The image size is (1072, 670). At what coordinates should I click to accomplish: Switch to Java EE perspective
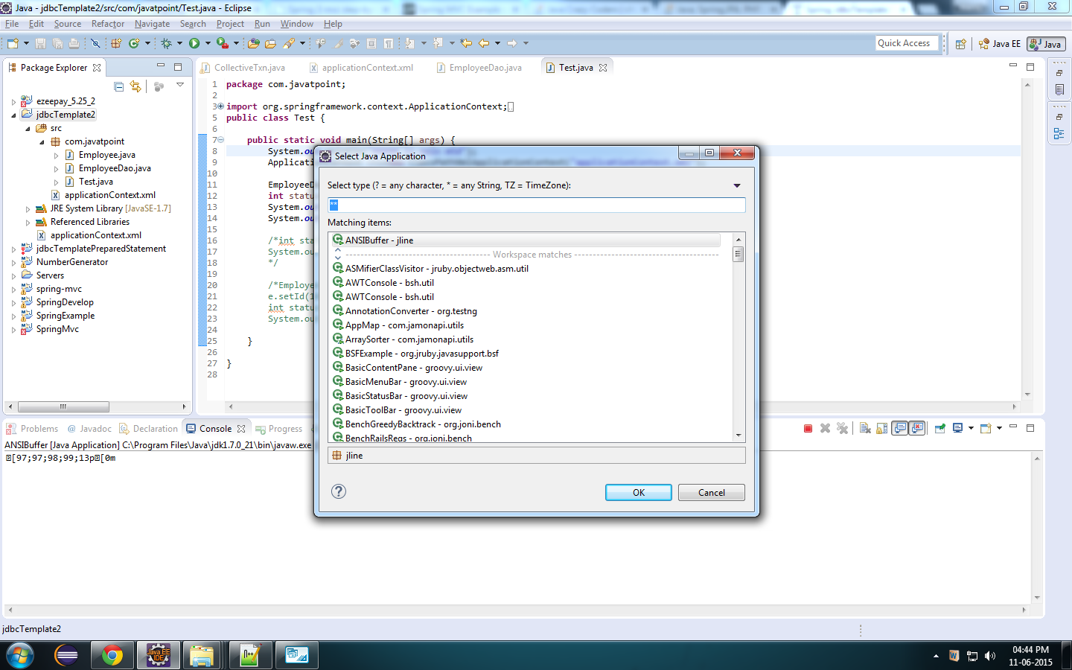pyautogui.click(x=999, y=44)
